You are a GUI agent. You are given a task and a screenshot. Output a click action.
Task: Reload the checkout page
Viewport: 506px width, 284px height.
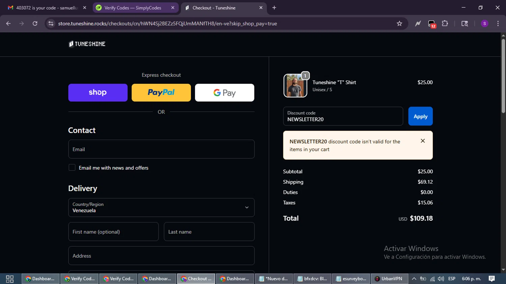(35, 24)
